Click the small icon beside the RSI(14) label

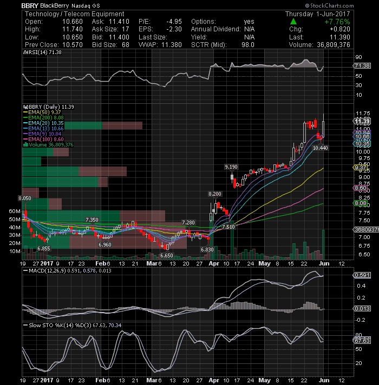tap(24, 52)
